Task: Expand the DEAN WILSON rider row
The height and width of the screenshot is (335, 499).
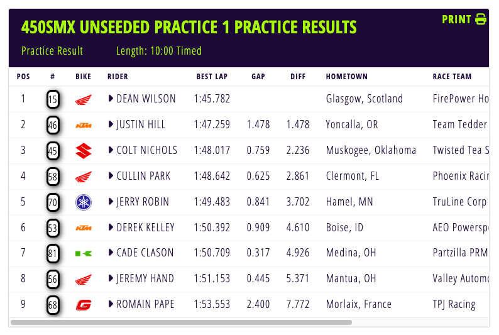Action: (x=111, y=98)
